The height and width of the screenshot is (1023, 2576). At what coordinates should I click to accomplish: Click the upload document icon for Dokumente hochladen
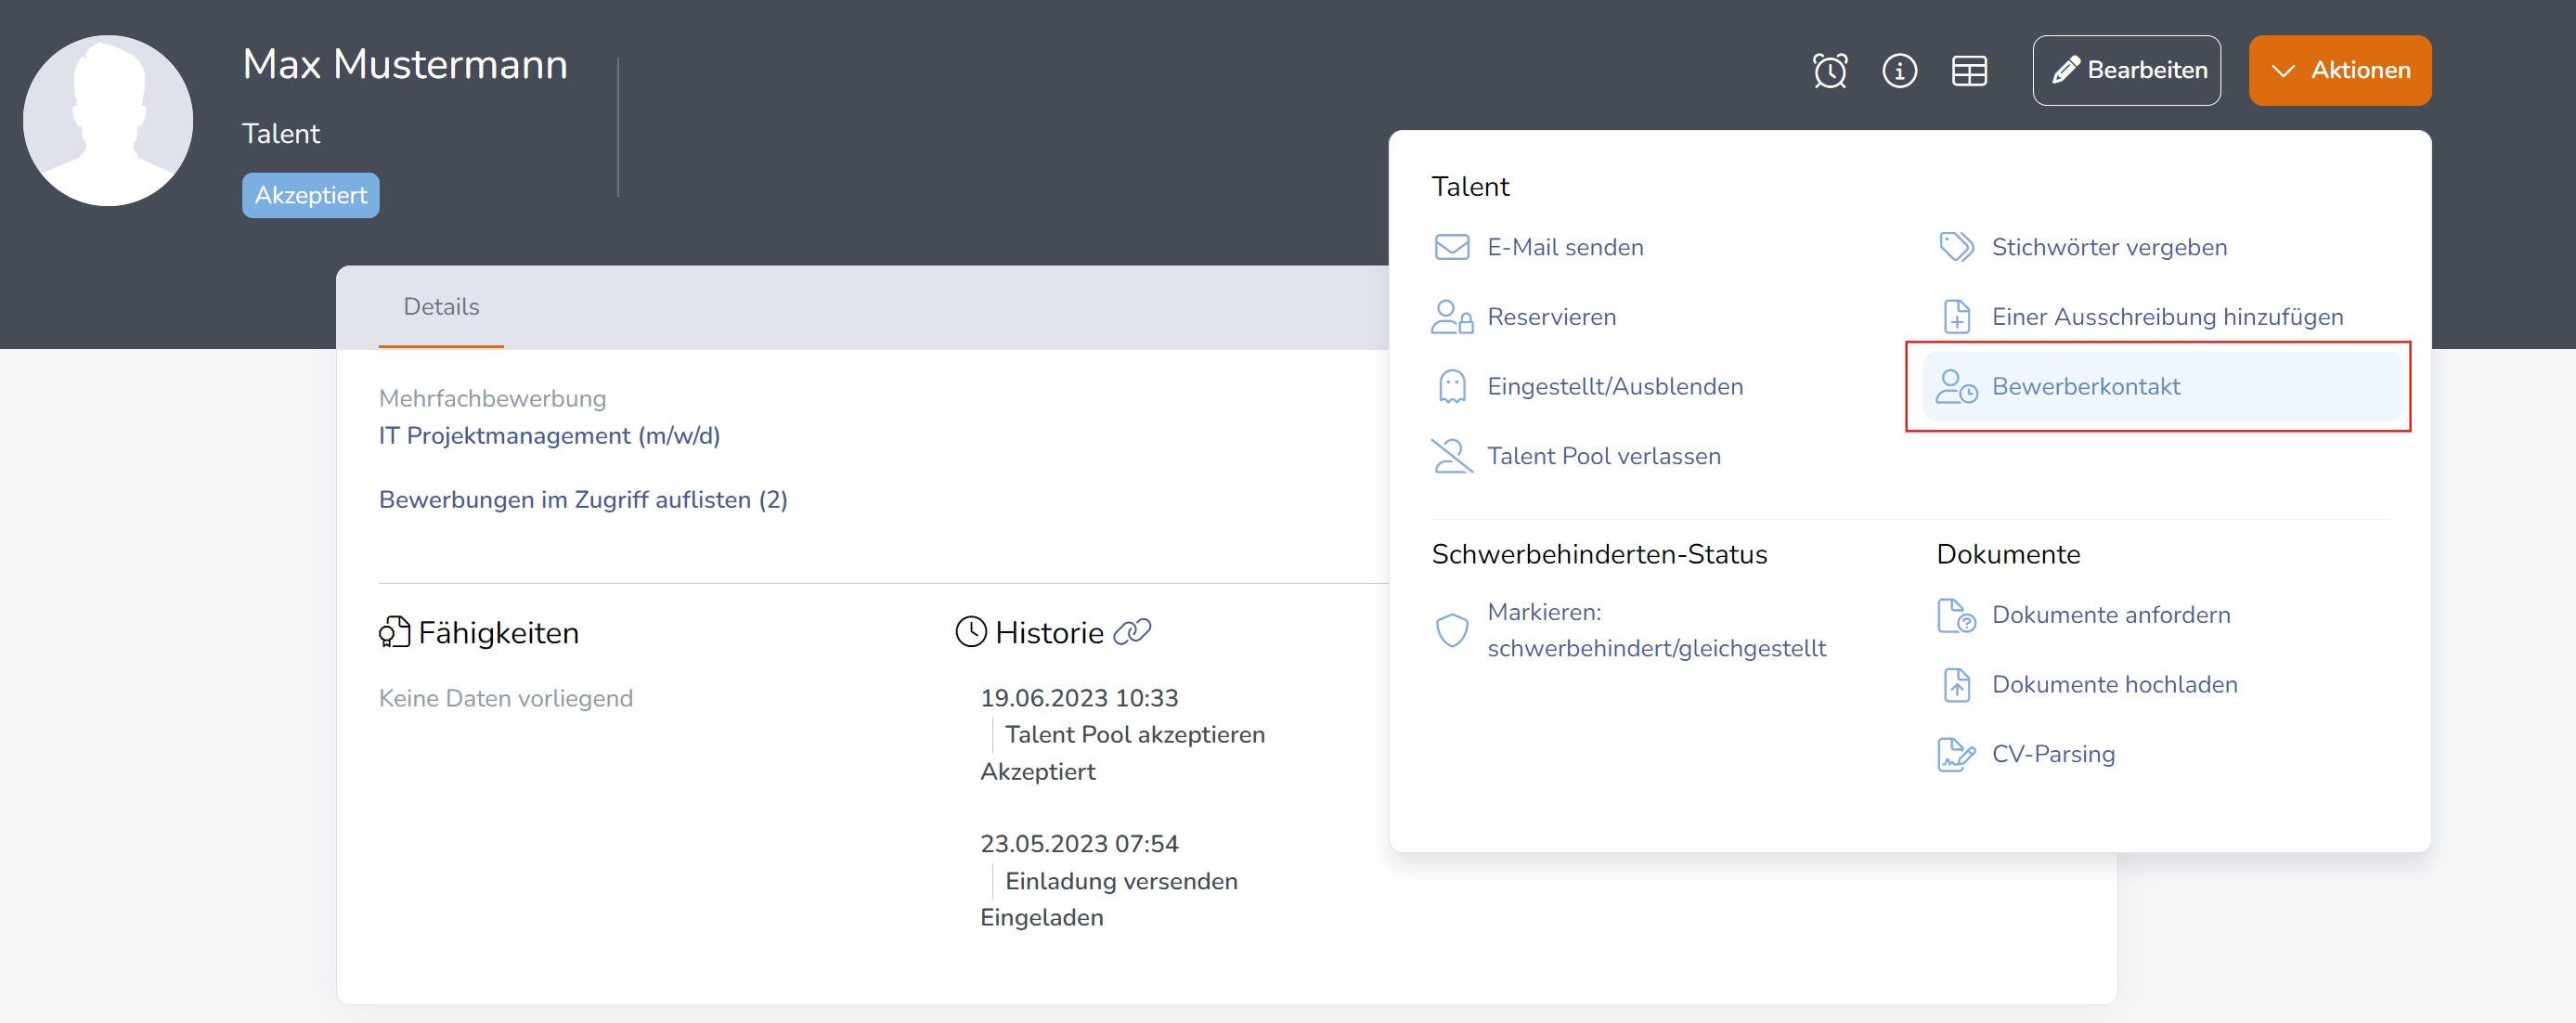click(1956, 685)
